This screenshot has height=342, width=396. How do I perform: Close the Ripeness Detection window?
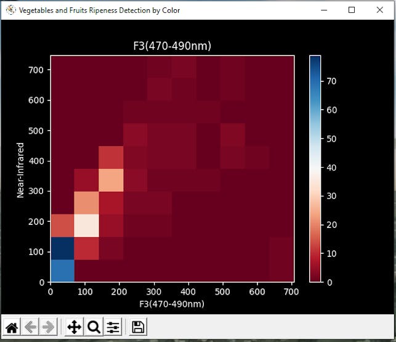tap(379, 10)
